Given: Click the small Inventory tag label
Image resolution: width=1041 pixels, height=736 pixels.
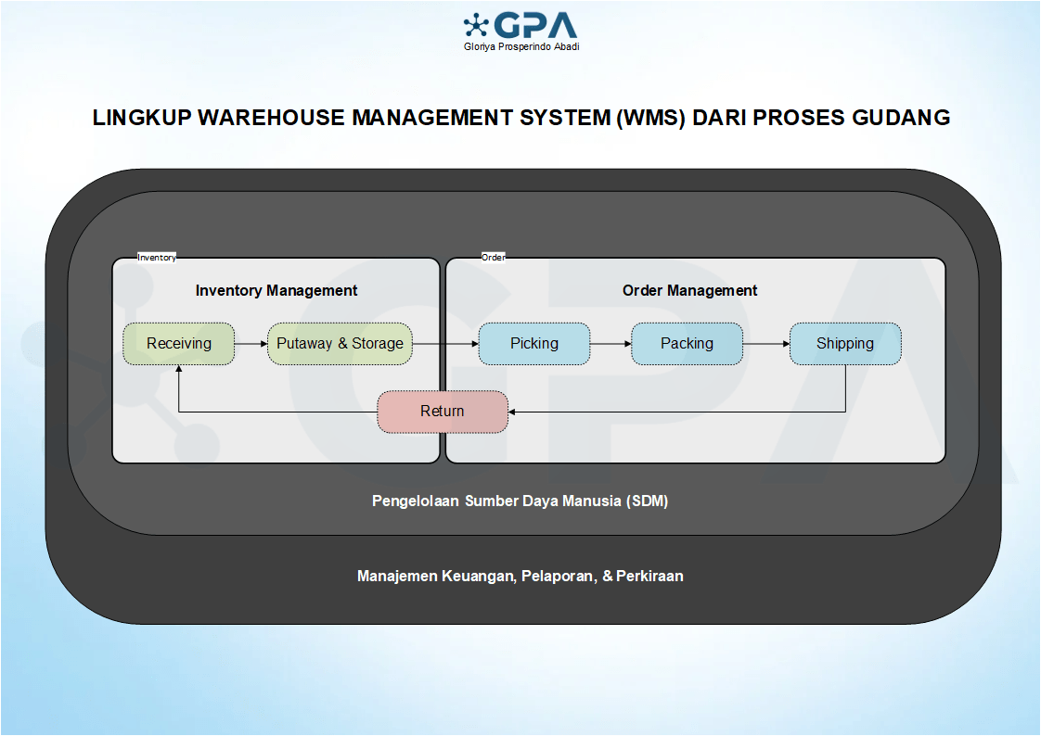Looking at the screenshot, I should click(156, 258).
